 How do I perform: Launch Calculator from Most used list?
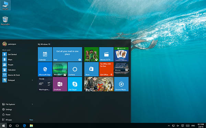[x=18, y=70]
